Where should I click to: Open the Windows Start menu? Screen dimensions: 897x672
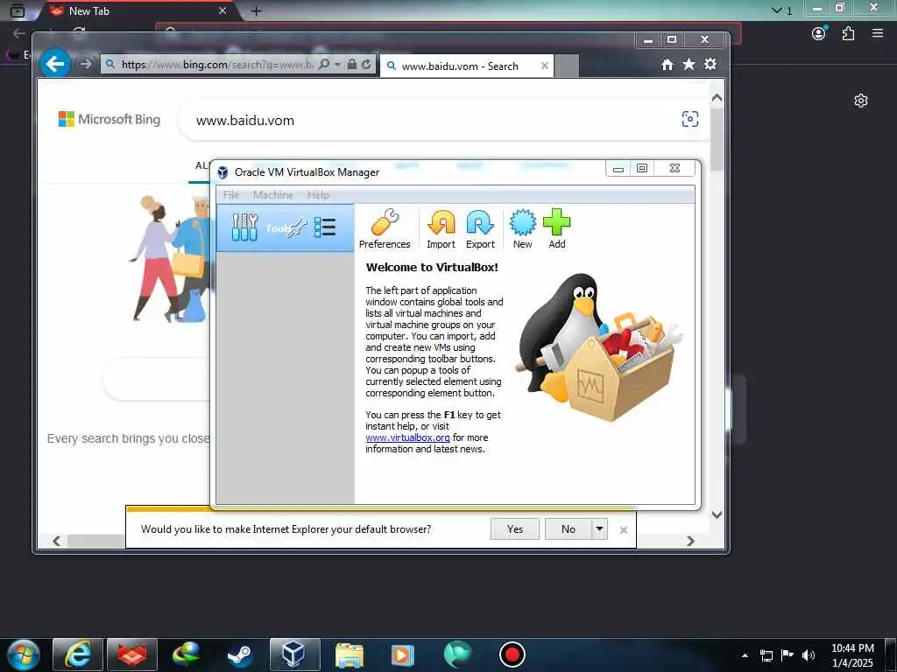pos(22,654)
